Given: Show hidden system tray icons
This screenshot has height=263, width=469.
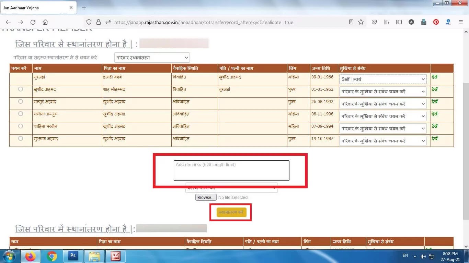Looking at the screenshot, I should (415, 256).
